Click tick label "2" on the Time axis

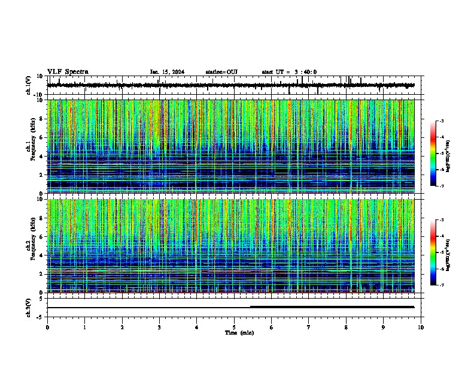122,327
